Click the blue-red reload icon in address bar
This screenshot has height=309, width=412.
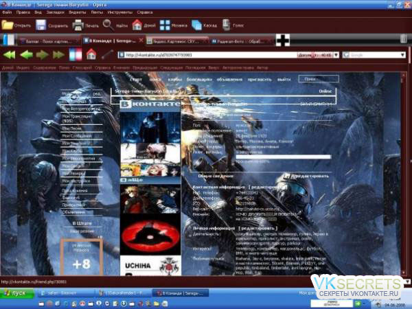[x=76, y=55]
